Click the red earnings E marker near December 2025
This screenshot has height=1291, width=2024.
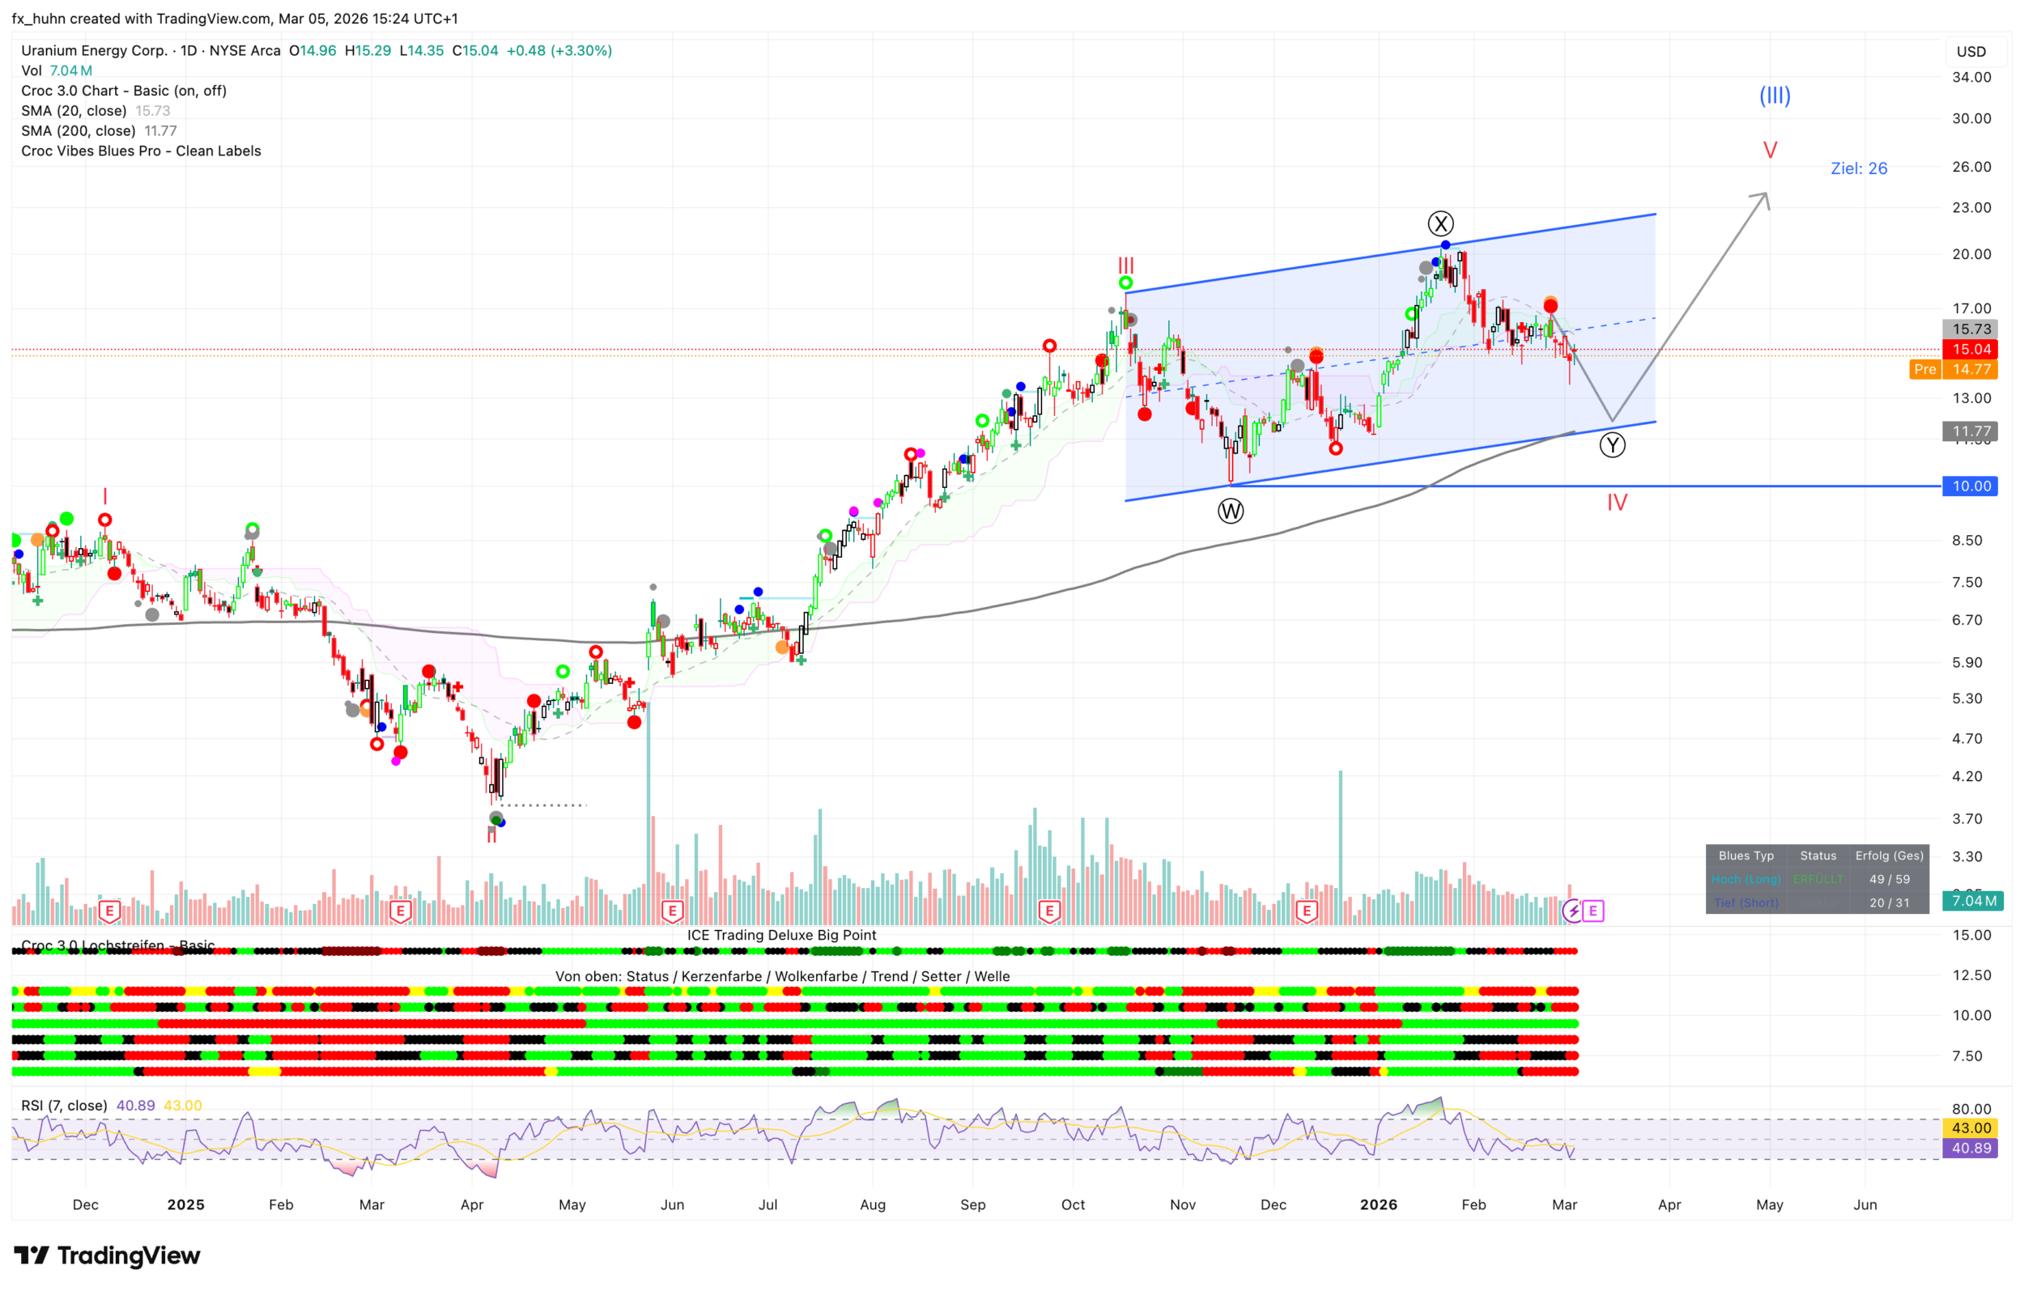point(1306,911)
